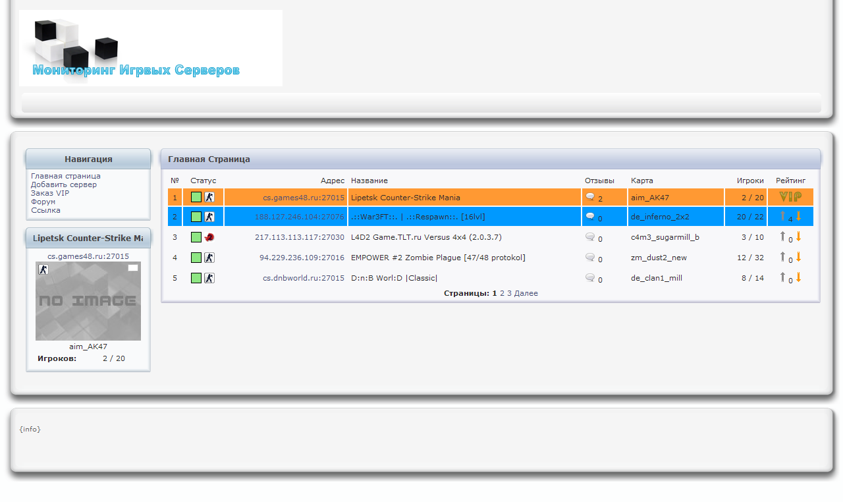Click downvote arrow for EMPOWER Zombie Plague
This screenshot has width=843, height=502.
pyautogui.click(x=798, y=257)
